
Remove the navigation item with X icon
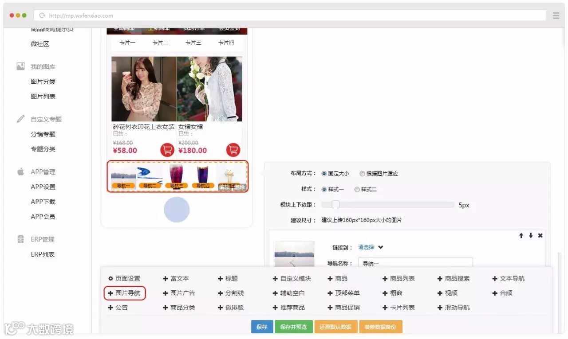point(540,235)
